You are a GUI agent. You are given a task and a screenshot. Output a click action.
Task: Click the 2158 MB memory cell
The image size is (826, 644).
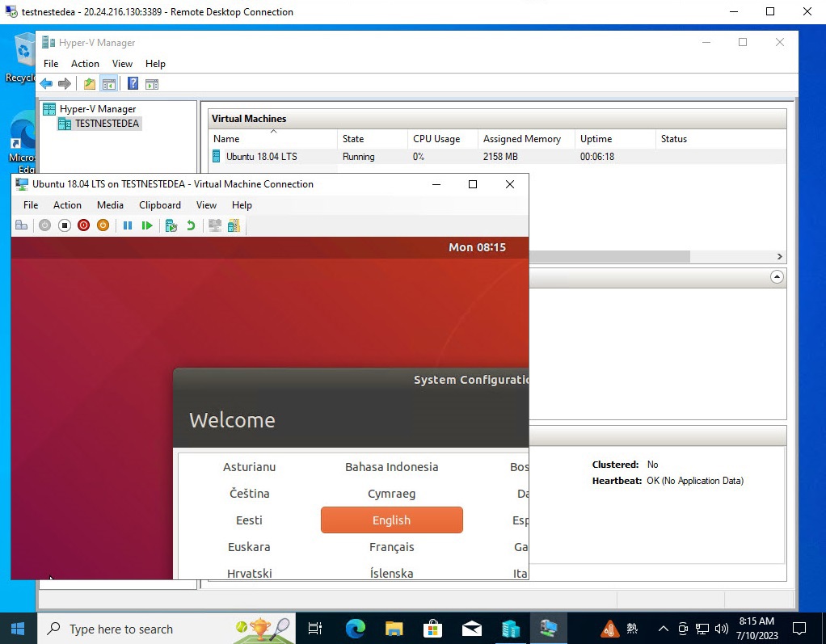[x=500, y=157]
